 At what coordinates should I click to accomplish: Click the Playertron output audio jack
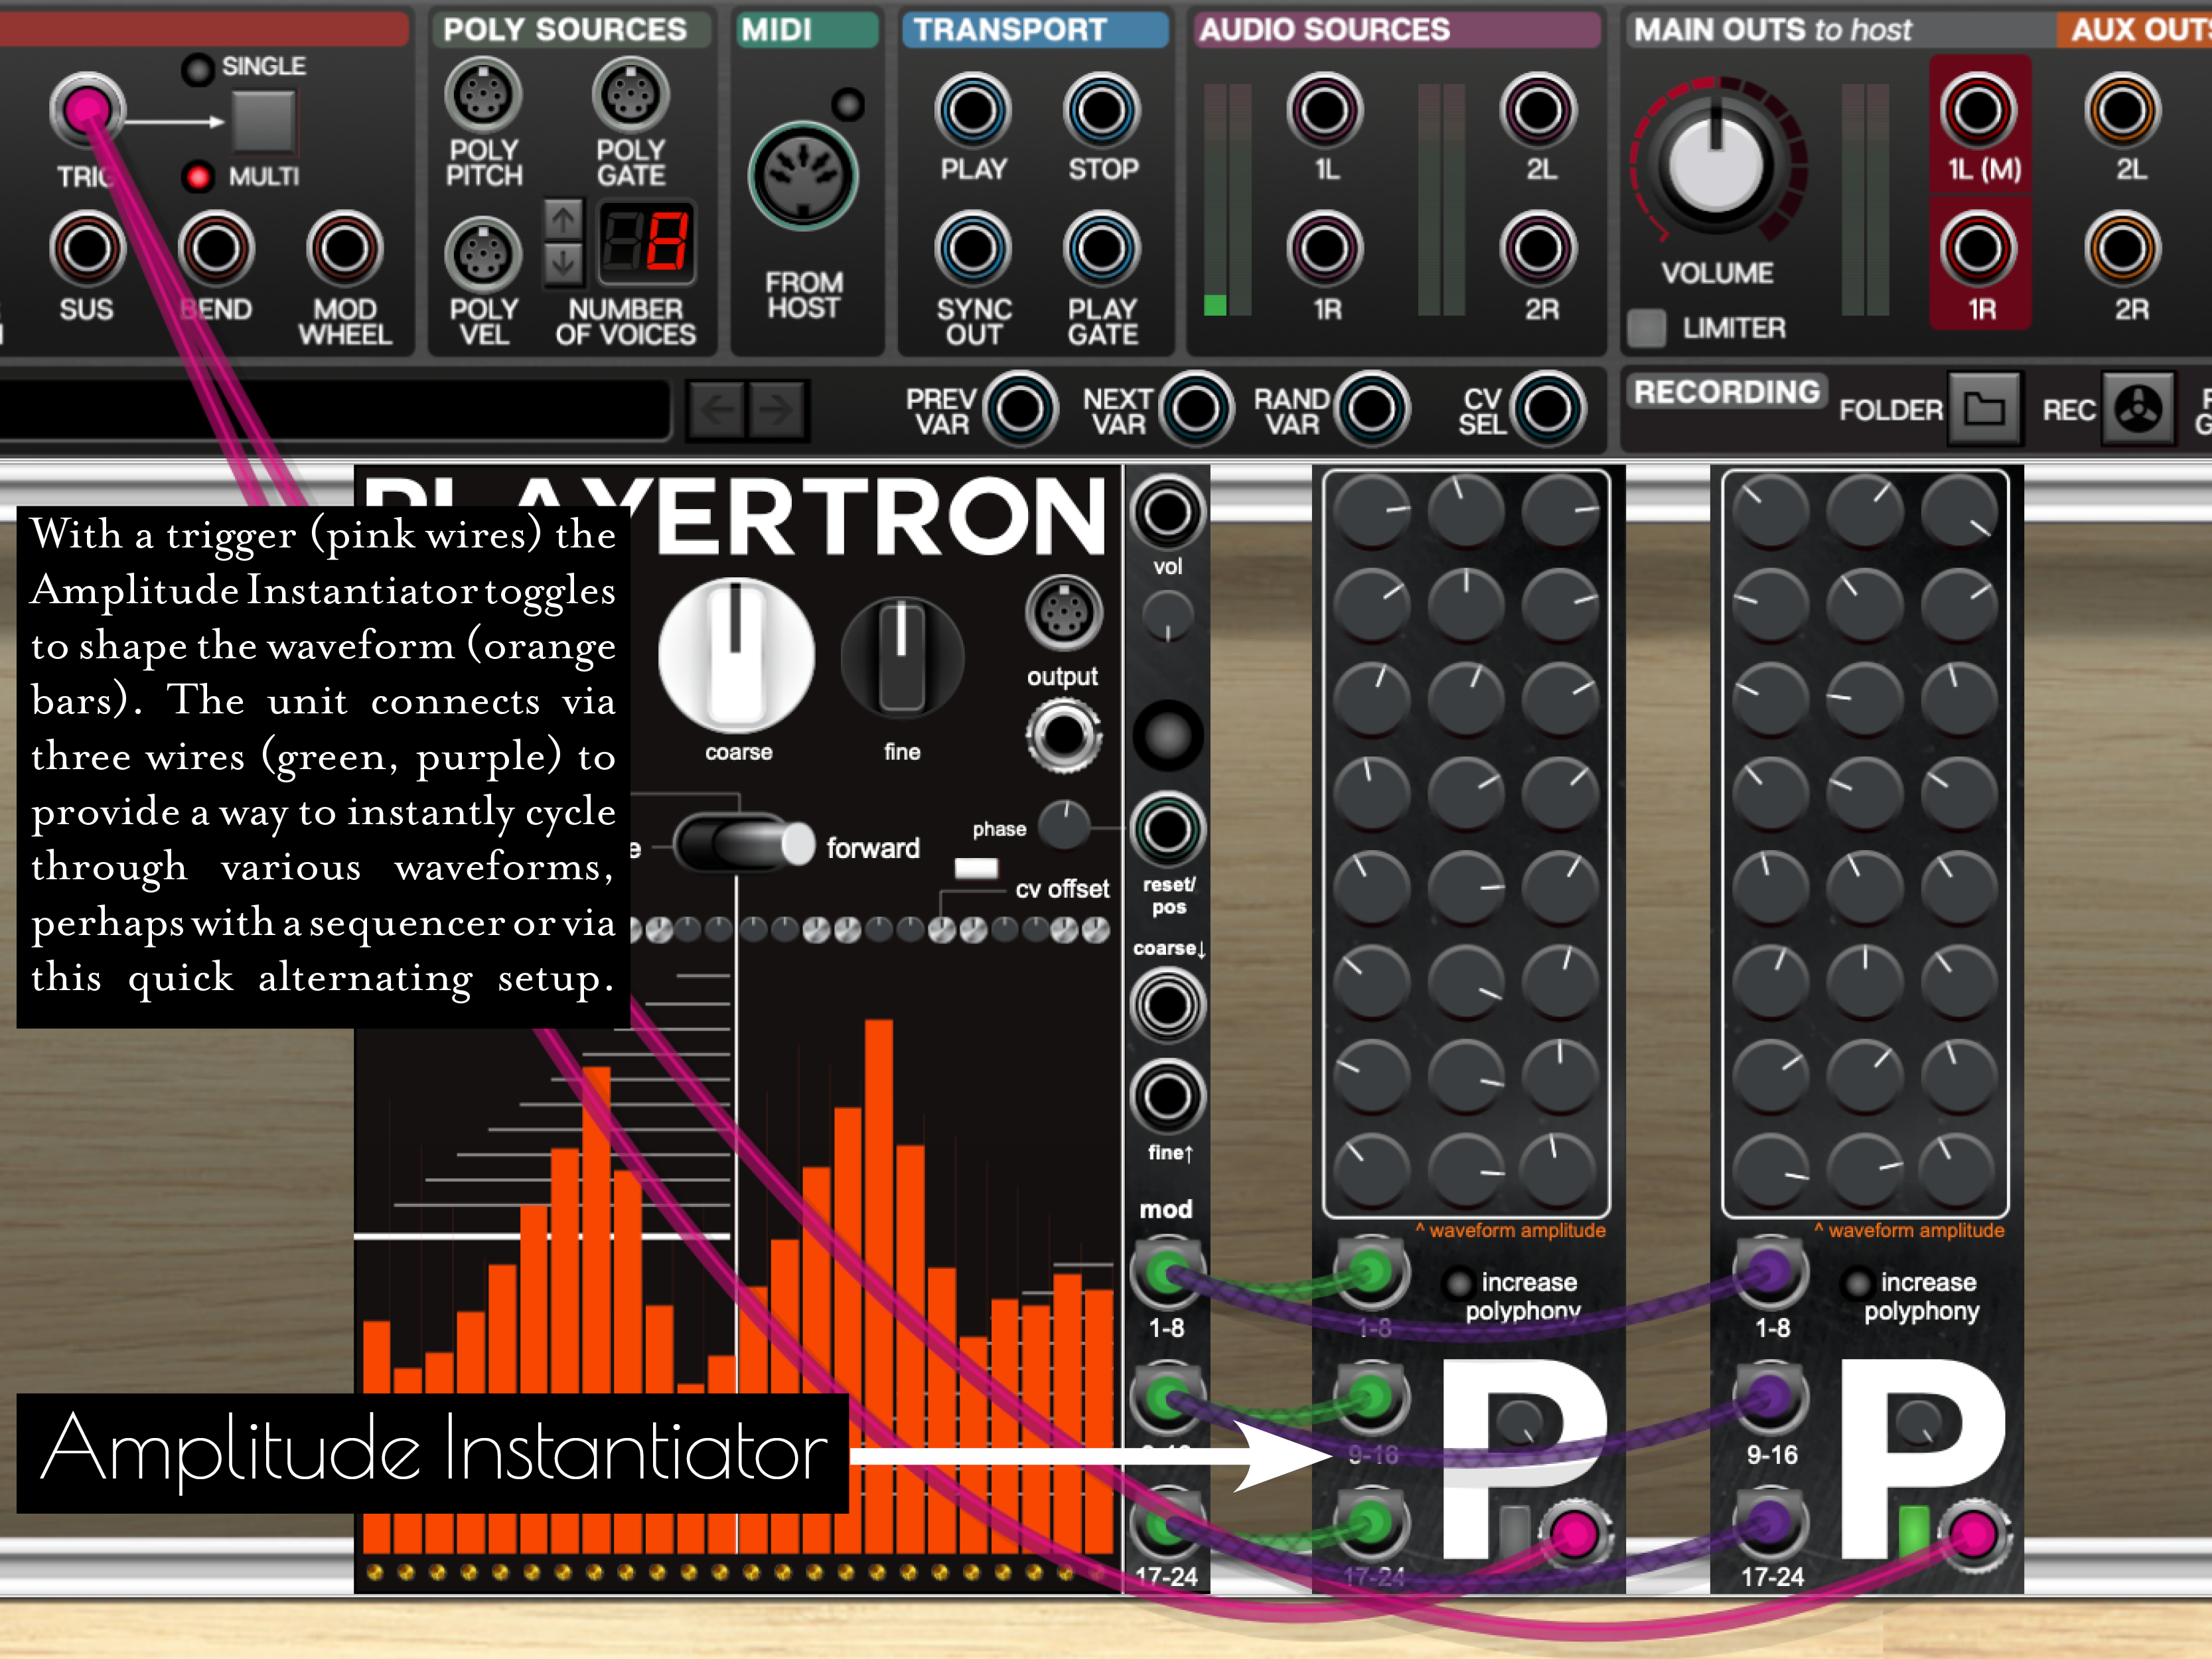tap(1063, 736)
